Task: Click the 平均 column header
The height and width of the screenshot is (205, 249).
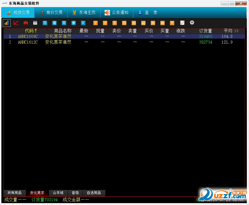Action: [x=228, y=31]
